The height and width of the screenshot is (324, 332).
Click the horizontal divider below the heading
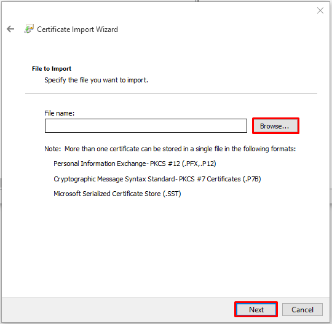pyautogui.click(x=171, y=93)
